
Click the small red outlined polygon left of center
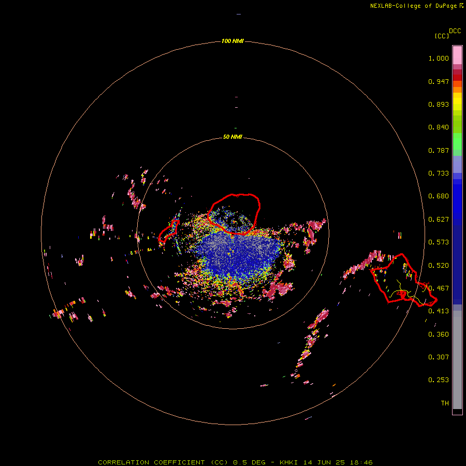click(x=168, y=230)
